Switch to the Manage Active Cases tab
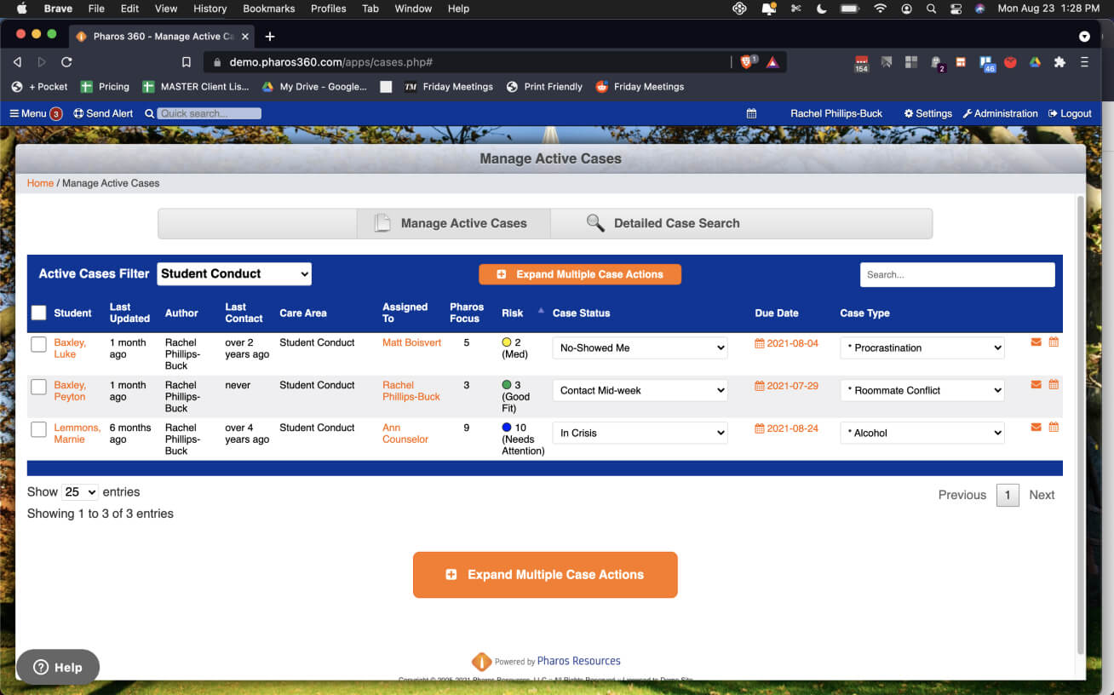This screenshot has height=695, width=1114. click(x=453, y=223)
